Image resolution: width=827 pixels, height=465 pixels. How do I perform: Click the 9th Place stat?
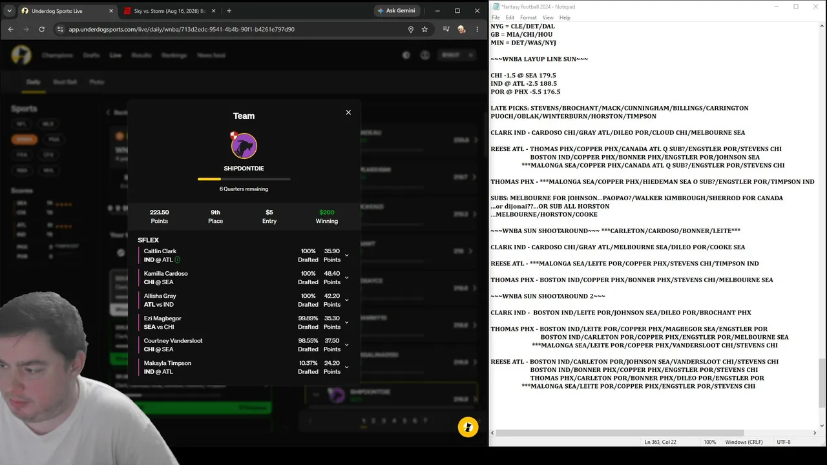tap(216, 216)
